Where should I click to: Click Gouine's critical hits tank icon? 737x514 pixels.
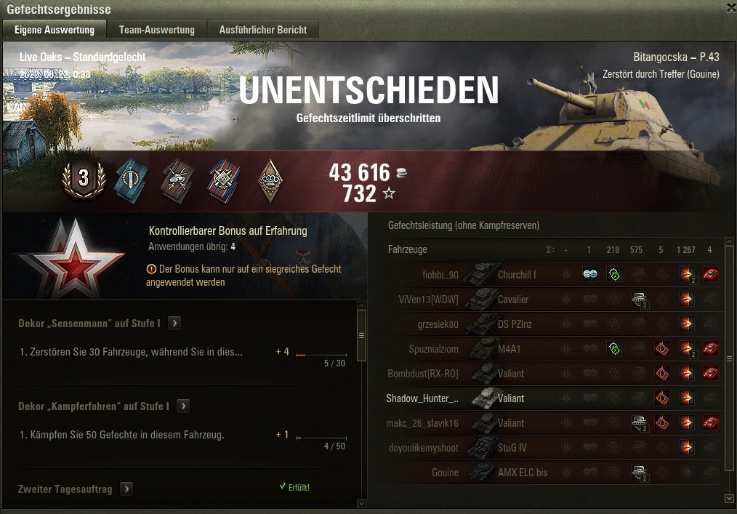pos(639,472)
